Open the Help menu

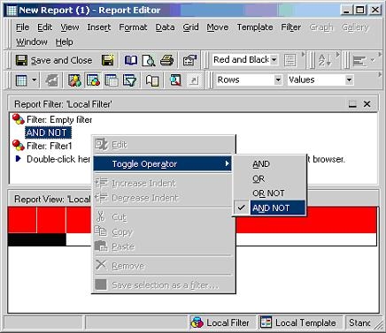pyautogui.click(x=65, y=42)
